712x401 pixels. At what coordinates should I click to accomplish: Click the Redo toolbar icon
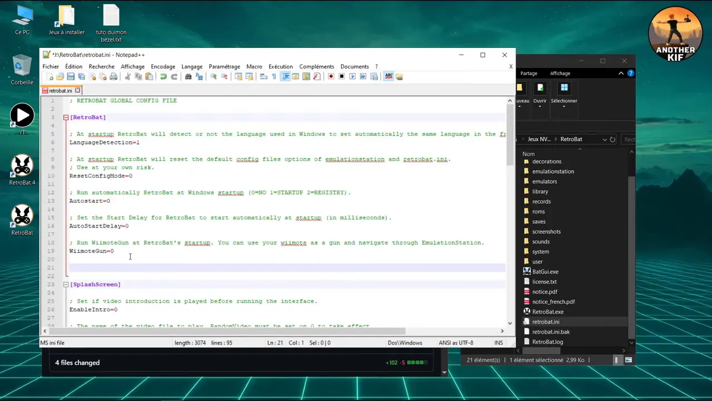click(174, 77)
